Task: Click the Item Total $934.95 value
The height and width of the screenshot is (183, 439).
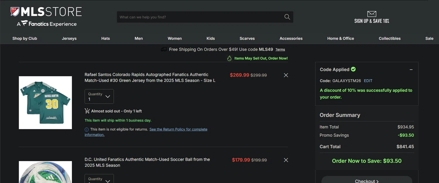Action: click(x=406, y=127)
